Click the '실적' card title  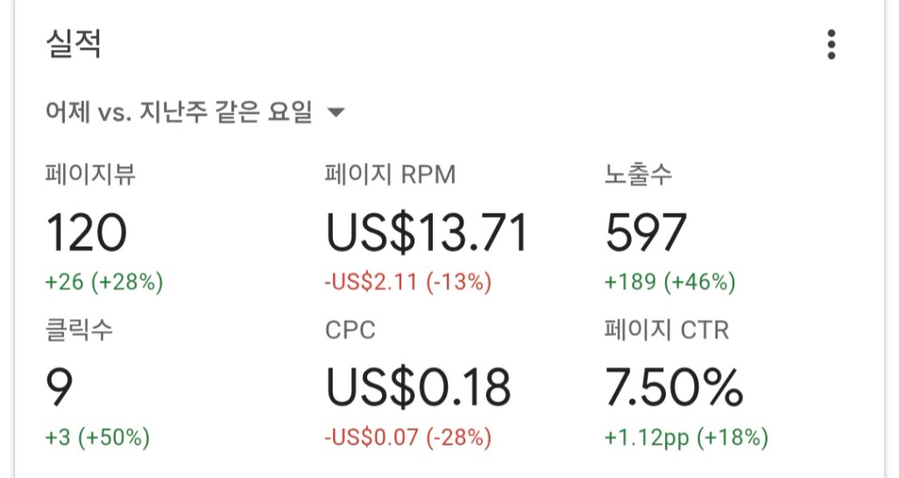tap(74, 44)
